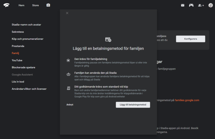Click heading Lägg till en betalningsmetod för familjen

[x=108, y=49]
